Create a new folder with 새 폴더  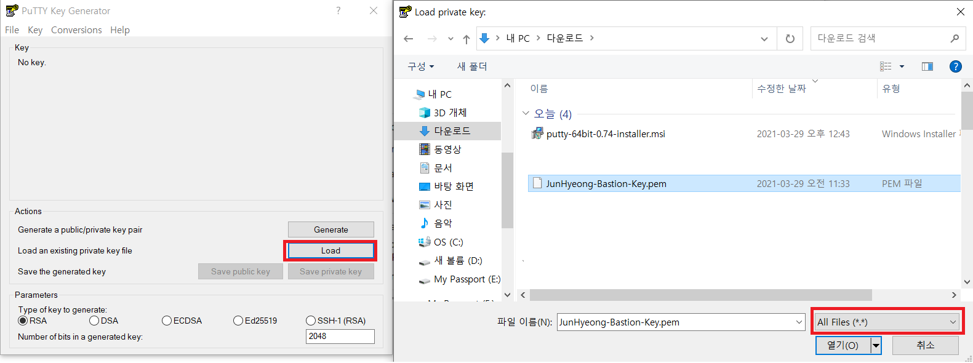point(472,66)
